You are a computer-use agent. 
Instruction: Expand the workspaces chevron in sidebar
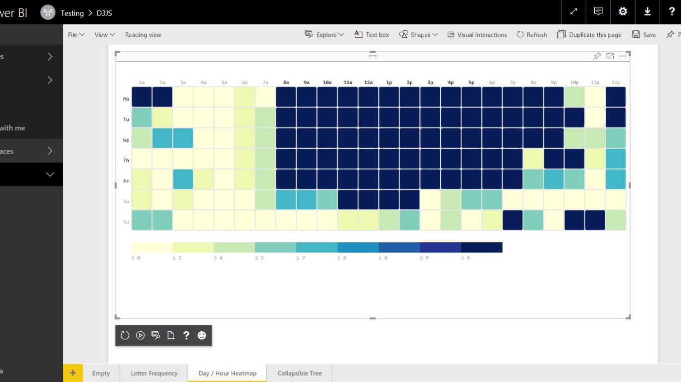[x=50, y=151]
